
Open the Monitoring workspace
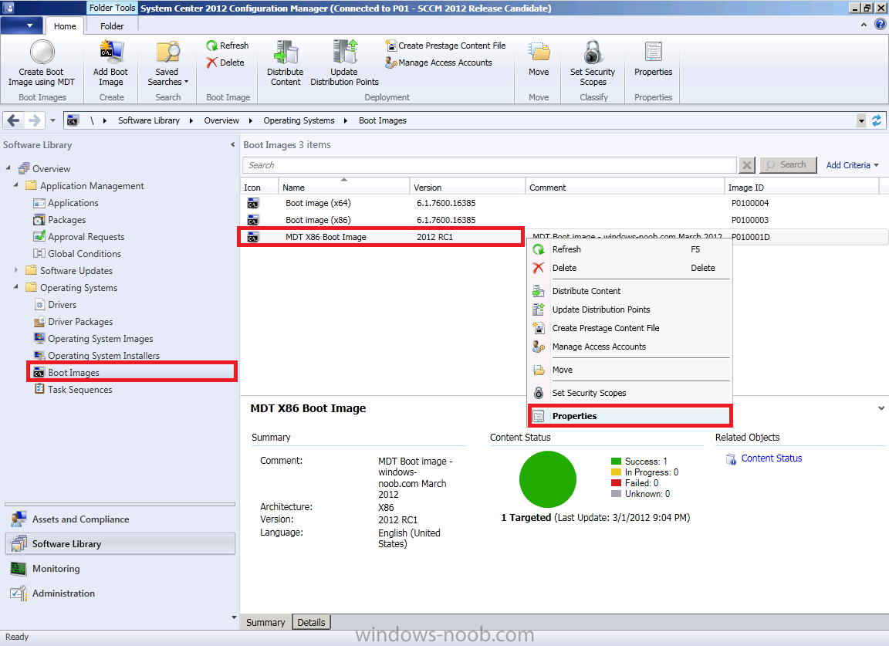120,568
